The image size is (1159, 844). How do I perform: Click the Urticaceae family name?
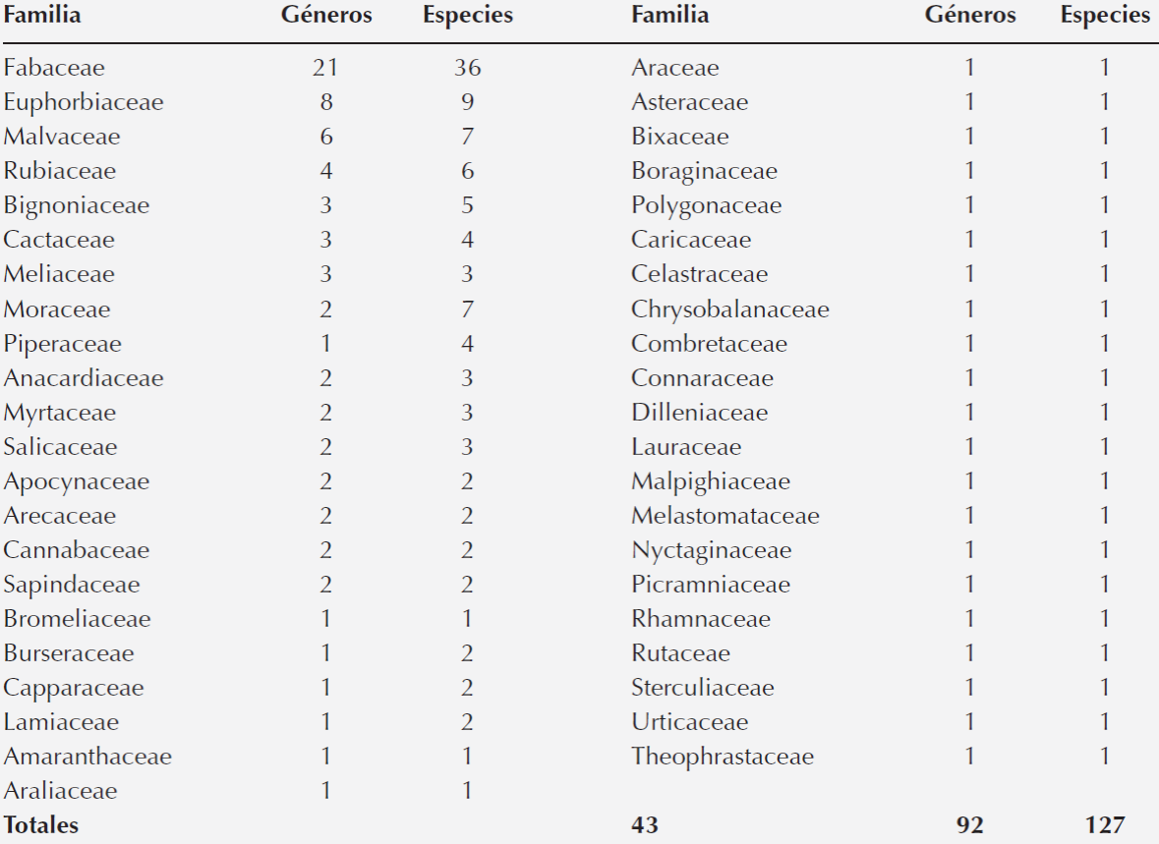[690, 722]
